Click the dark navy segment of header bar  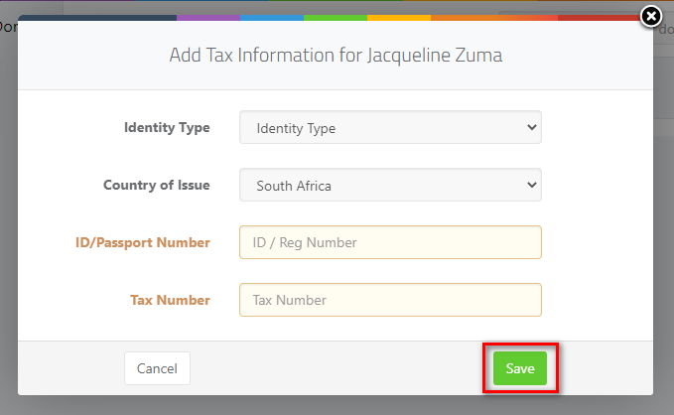click(x=98, y=18)
